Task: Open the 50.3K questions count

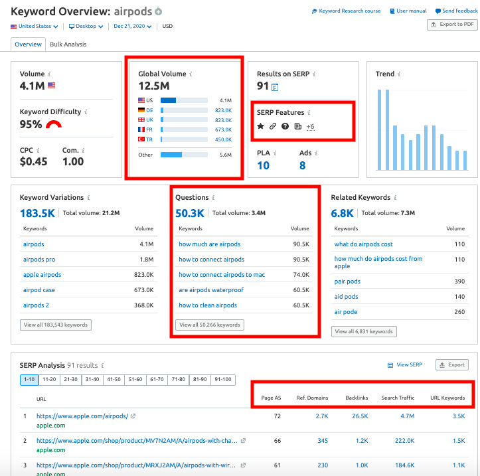Action: (190, 213)
